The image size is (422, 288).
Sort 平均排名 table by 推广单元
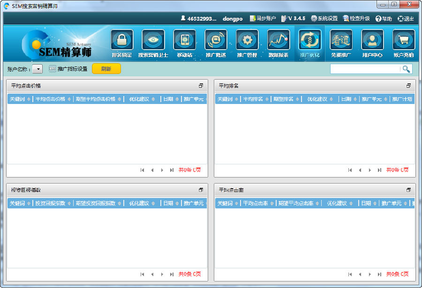(374, 99)
